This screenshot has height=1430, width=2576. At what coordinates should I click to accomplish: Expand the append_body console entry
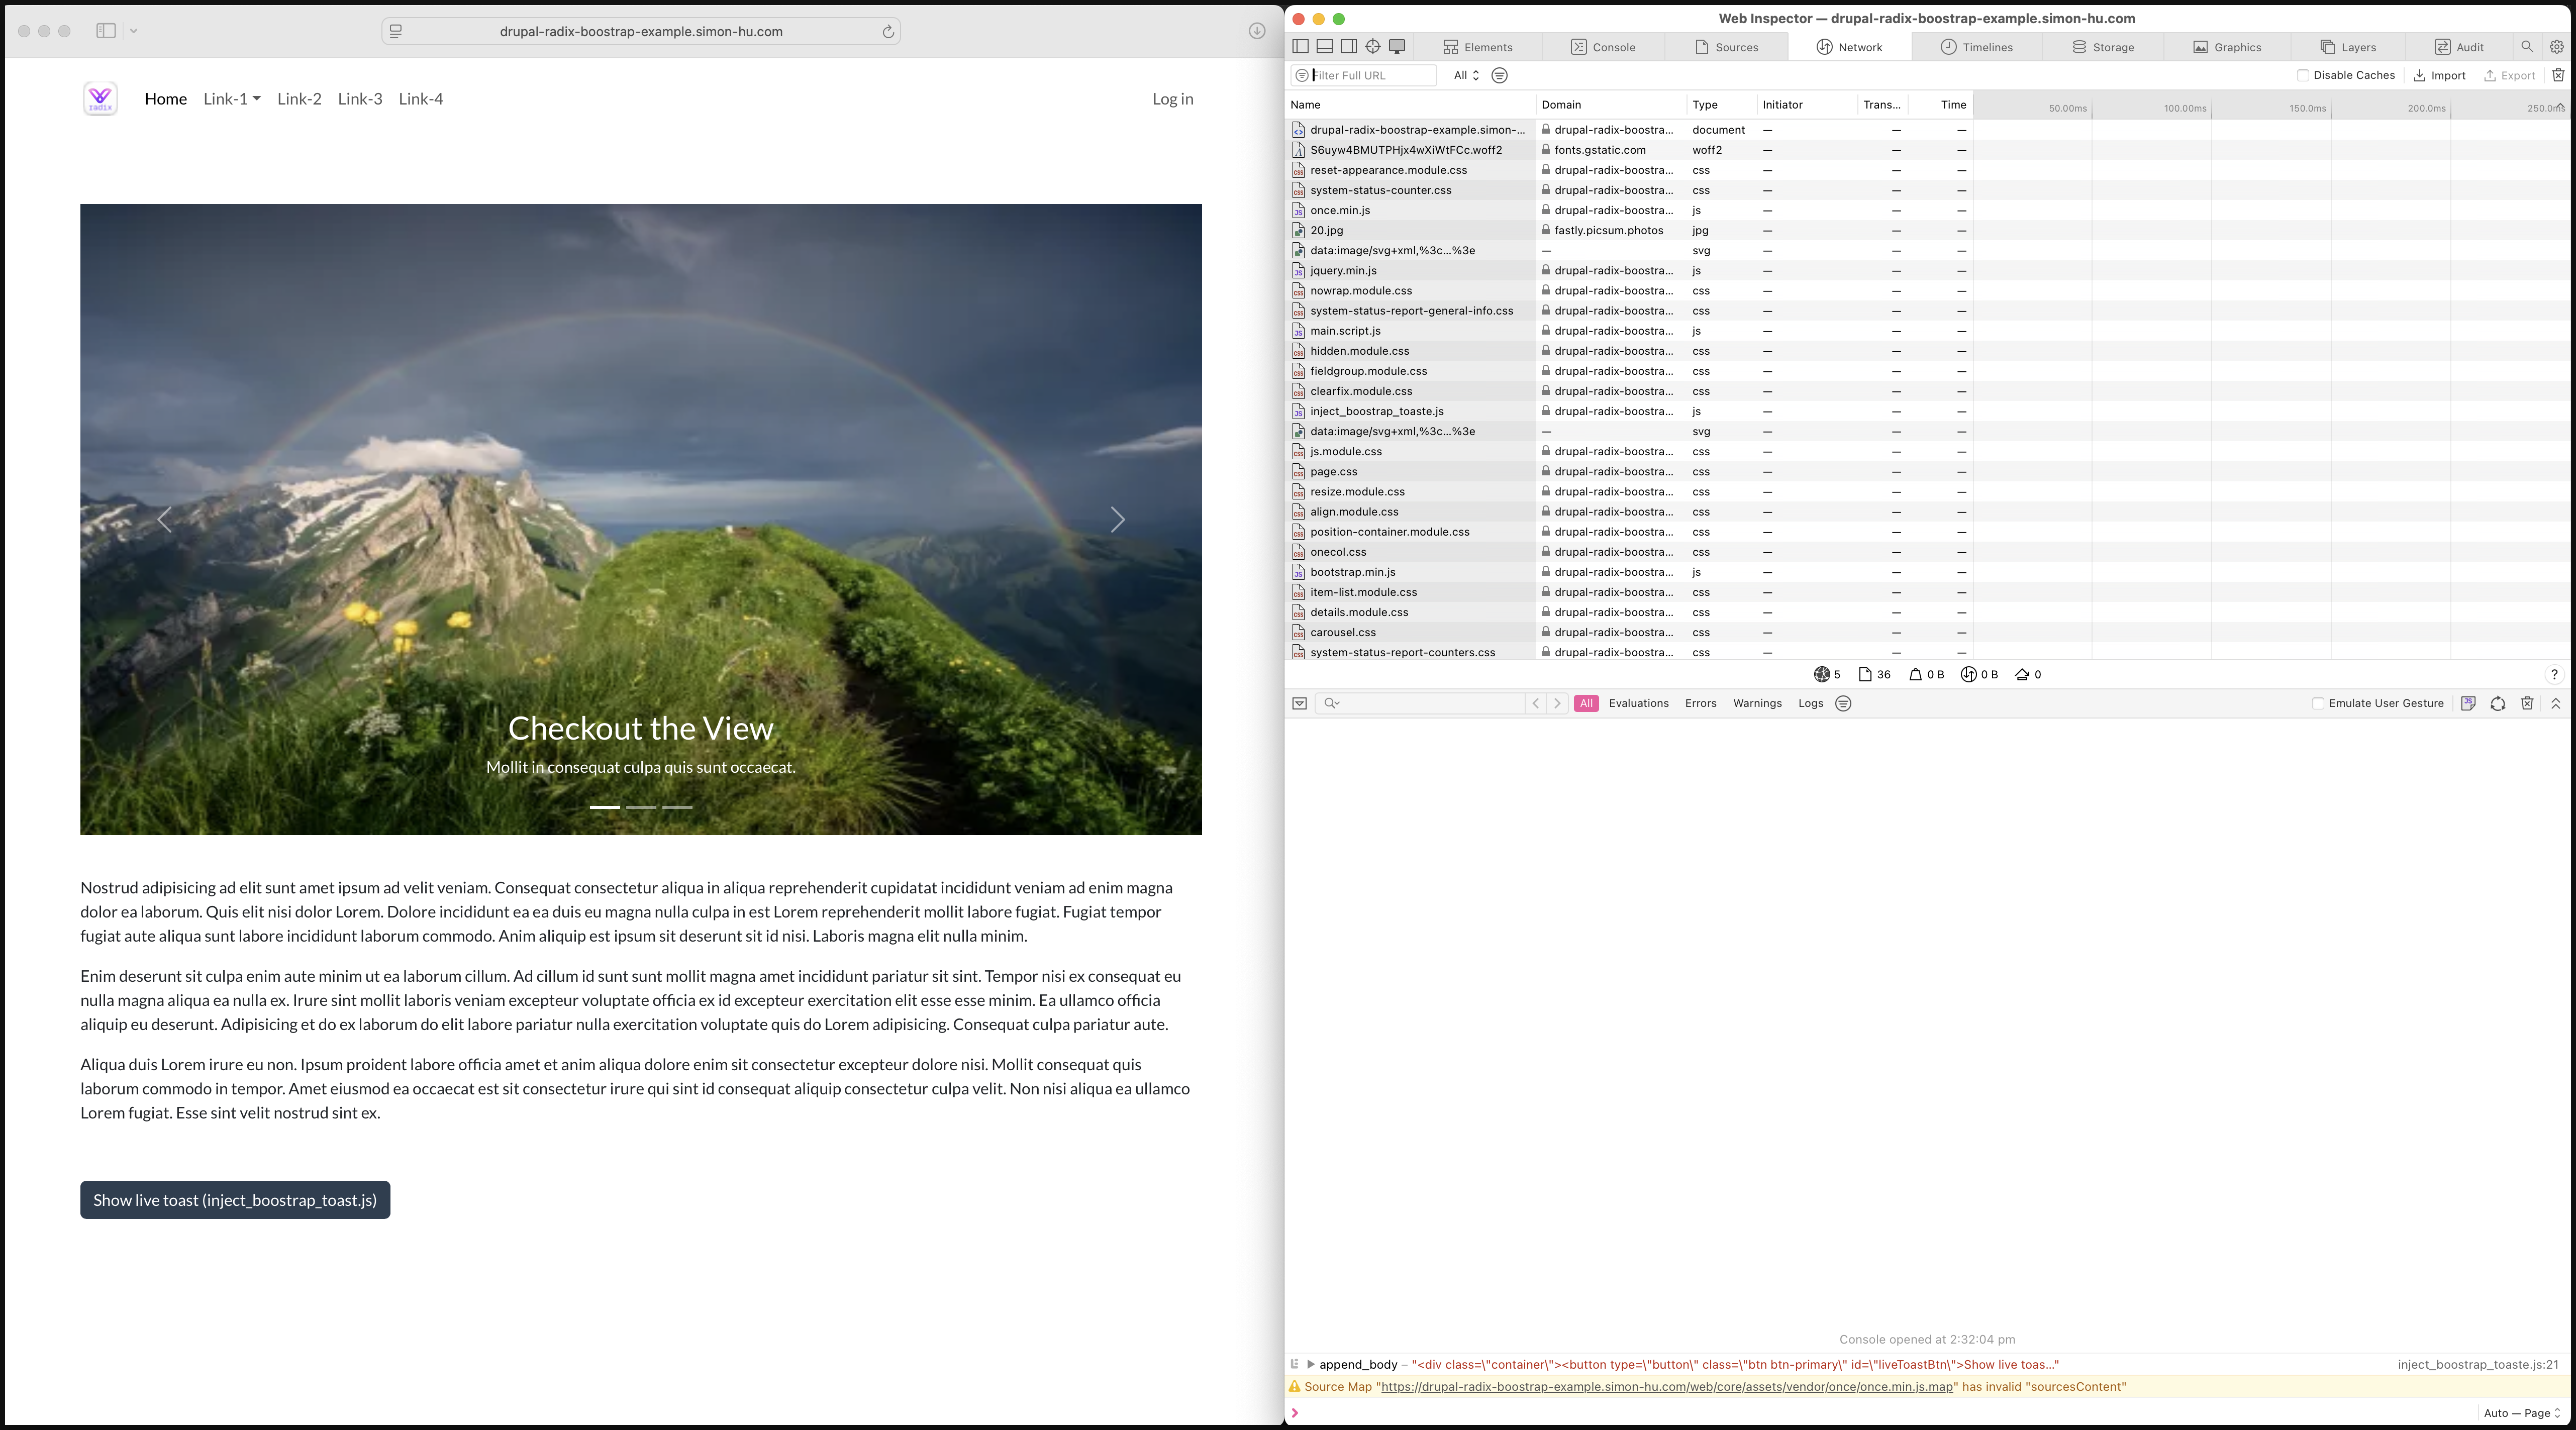point(1310,1364)
